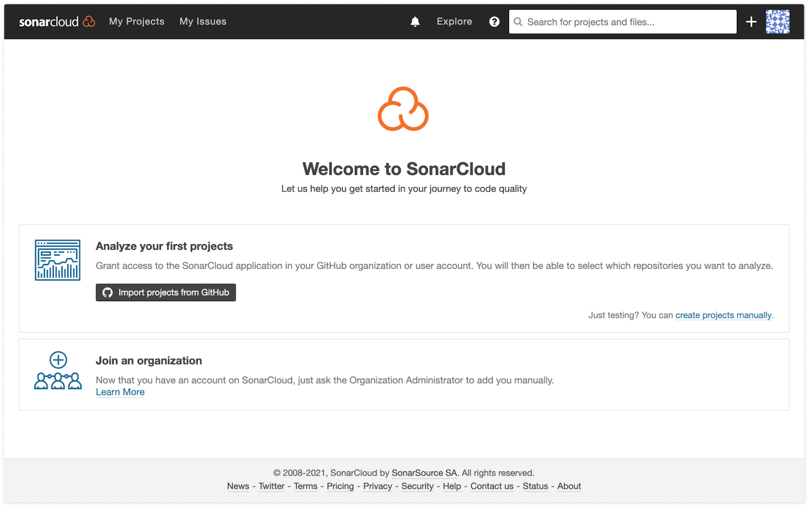Open the notifications bell

point(415,21)
